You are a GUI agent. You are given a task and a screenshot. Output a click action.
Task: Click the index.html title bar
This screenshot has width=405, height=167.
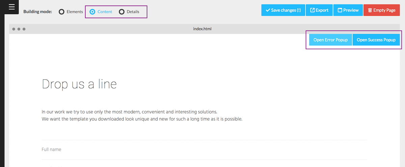pyautogui.click(x=202, y=29)
